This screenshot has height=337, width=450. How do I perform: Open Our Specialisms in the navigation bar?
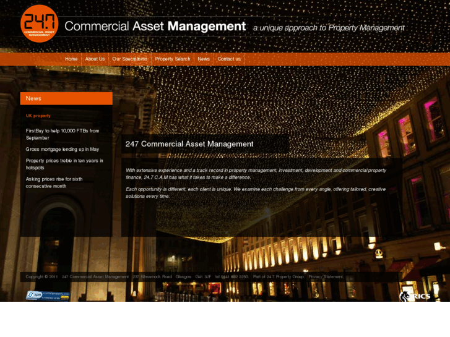click(x=130, y=59)
